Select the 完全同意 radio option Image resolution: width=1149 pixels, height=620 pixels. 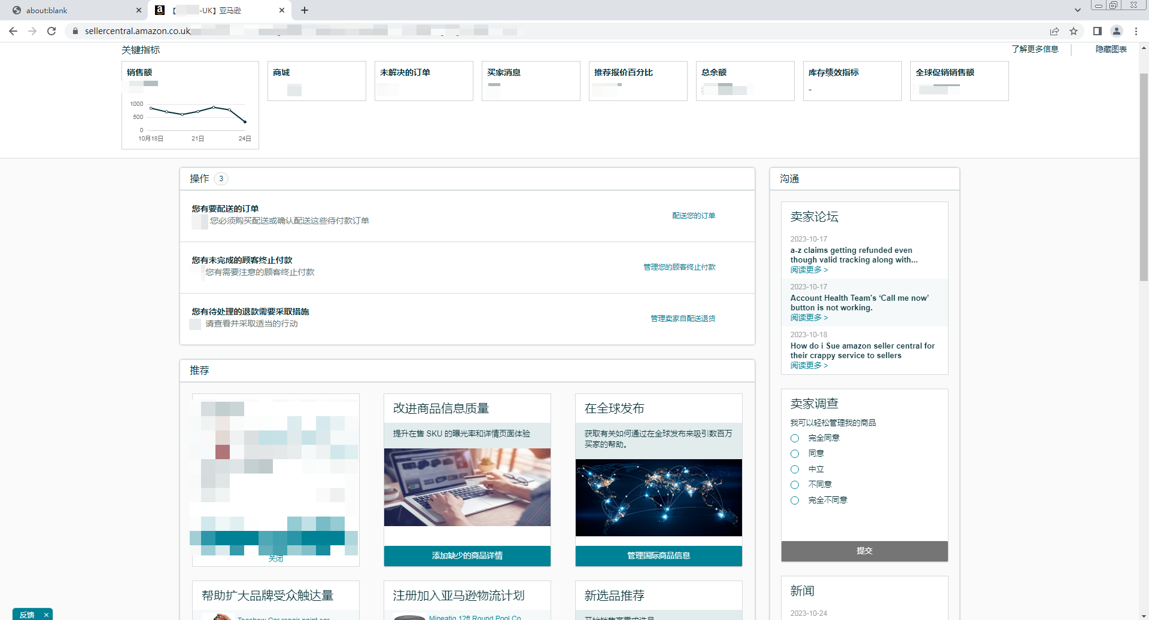pyautogui.click(x=795, y=438)
